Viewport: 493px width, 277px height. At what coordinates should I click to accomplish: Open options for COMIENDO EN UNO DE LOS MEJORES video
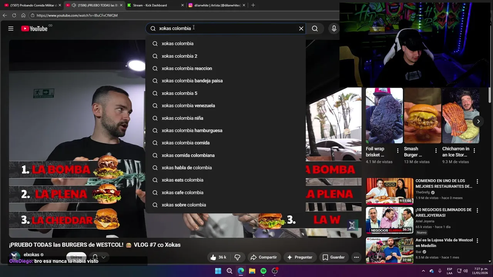(477, 181)
